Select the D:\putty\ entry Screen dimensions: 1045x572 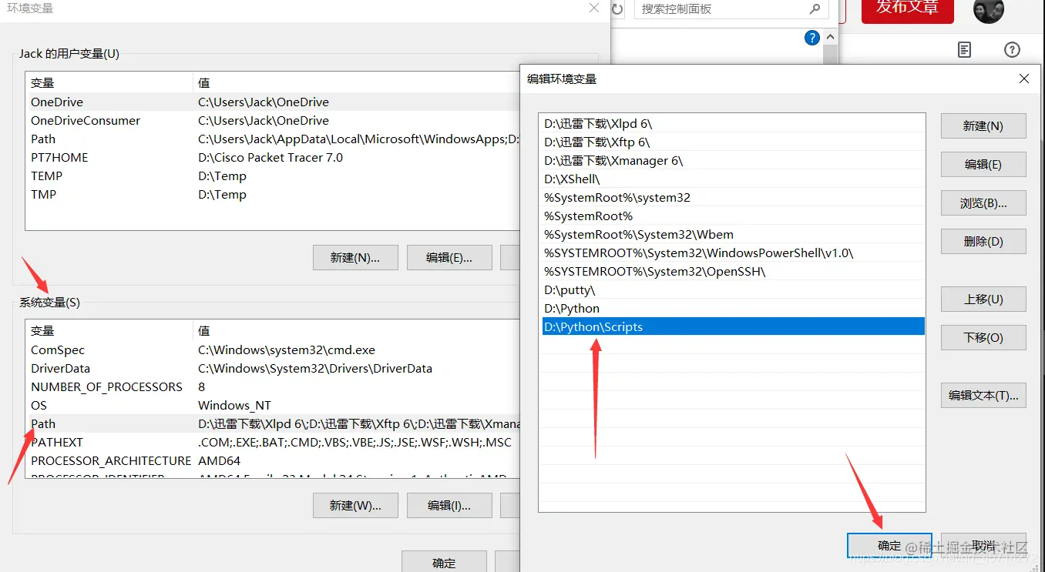733,289
